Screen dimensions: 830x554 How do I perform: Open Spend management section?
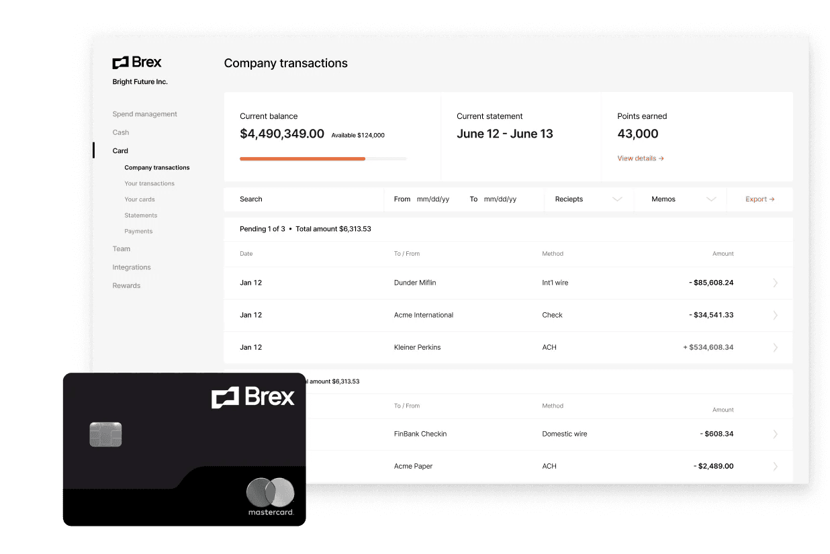click(x=144, y=114)
